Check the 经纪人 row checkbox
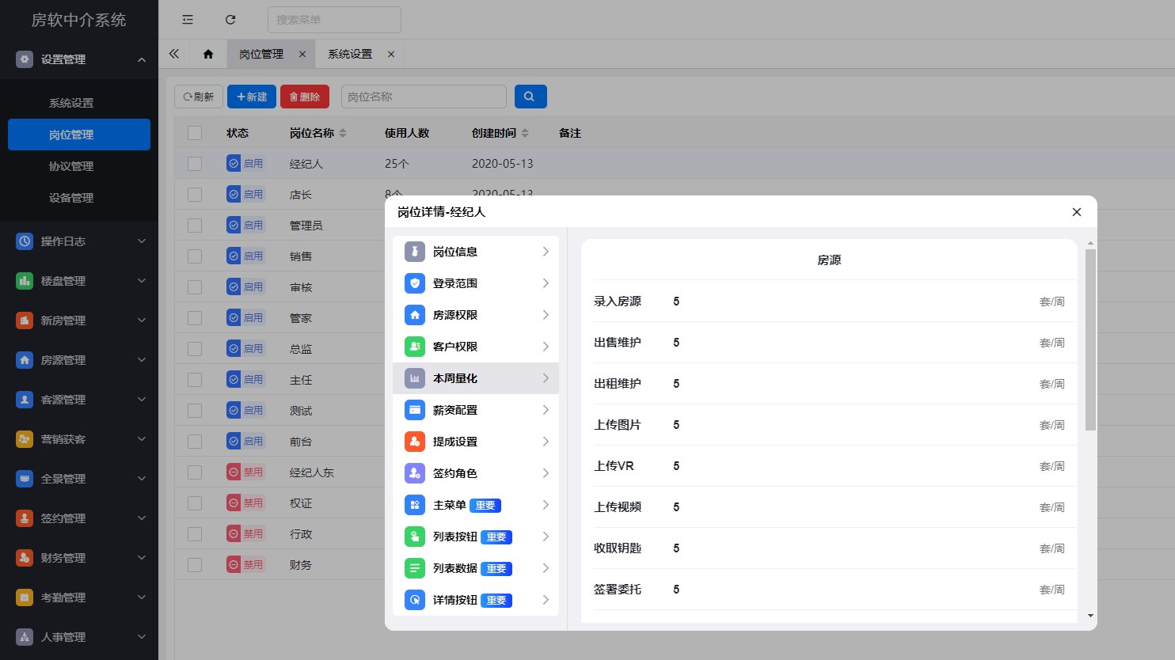Screen dimensions: 1175x660 [195, 164]
